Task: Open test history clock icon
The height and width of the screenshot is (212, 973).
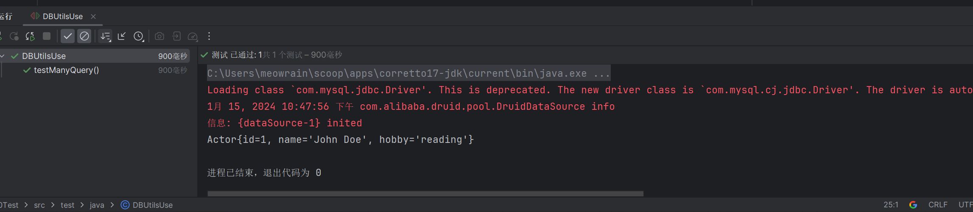Action: (139, 36)
